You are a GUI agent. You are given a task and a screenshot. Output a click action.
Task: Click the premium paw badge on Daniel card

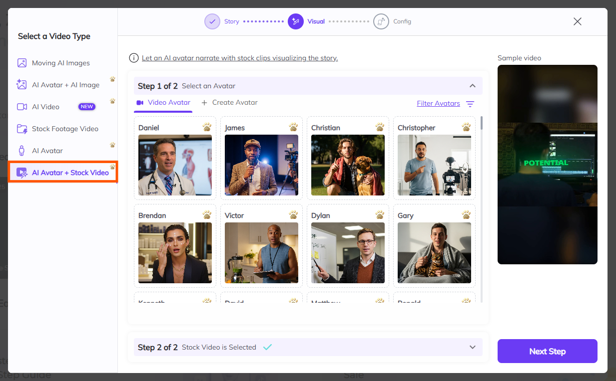point(207,127)
